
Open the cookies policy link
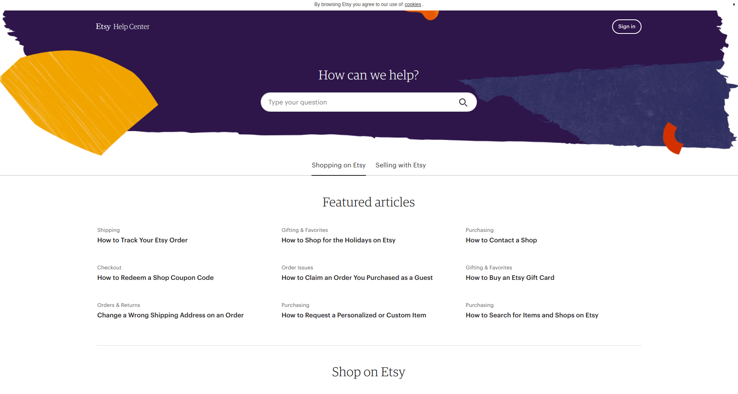pos(413,4)
